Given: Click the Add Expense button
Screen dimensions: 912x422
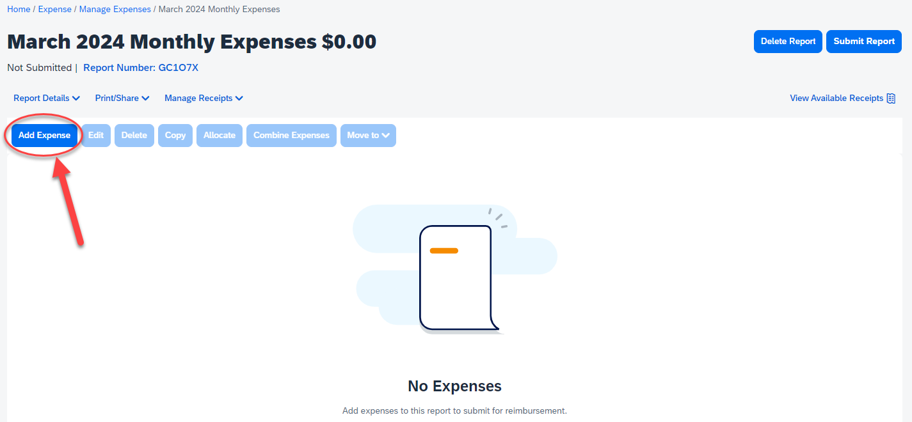Looking at the screenshot, I should (x=44, y=136).
